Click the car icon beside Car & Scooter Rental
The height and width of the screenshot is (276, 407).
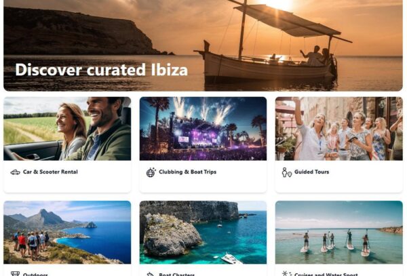[15, 172]
